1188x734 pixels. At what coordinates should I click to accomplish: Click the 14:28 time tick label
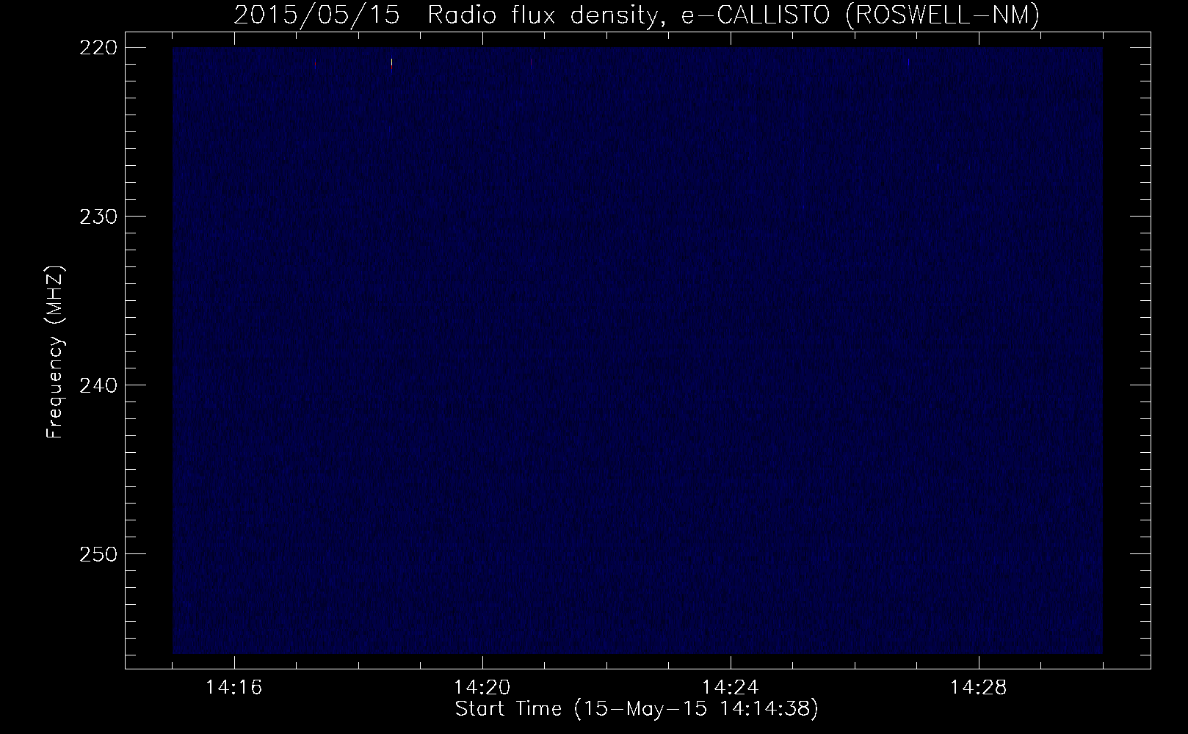979,688
